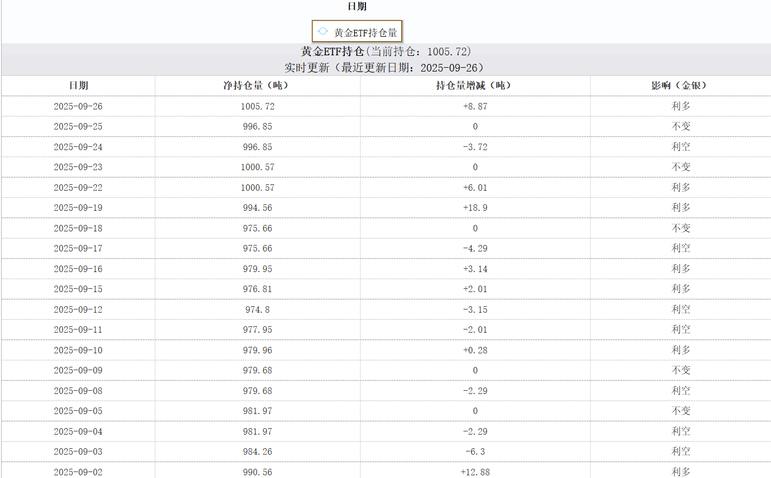Click the 日期 table column header
Viewport: 771px width, 478px height.
79,86
